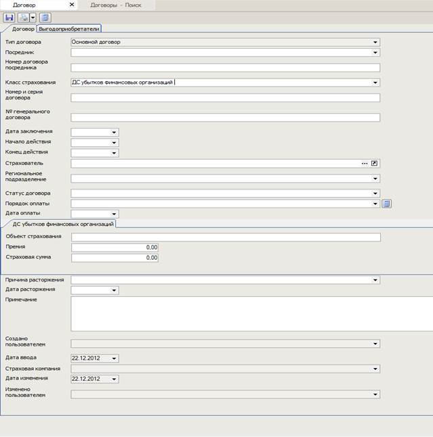This screenshot has height=437, width=433.
Task: Click the ellipsis button in the Страхователь field
Action: pyautogui.click(x=364, y=164)
